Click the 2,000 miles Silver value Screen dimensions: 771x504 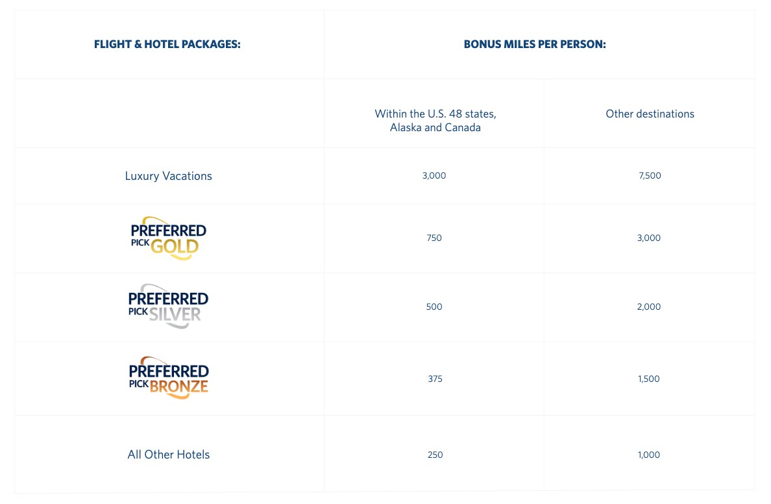[649, 307]
